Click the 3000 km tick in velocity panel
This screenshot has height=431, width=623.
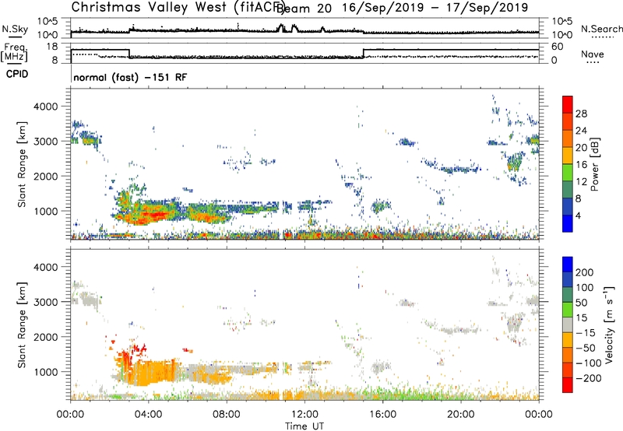tap(45, 302)
